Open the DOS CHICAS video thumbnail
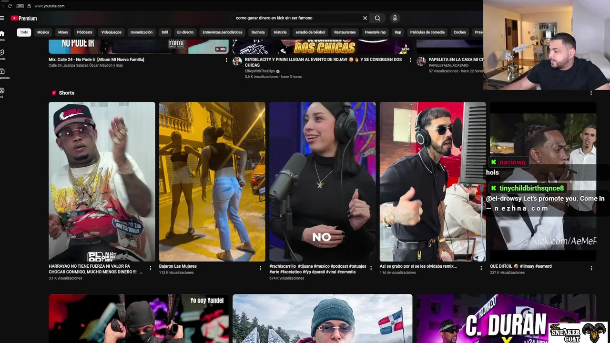This screenshot has width=610, height=343. click(x=323, y=47)
